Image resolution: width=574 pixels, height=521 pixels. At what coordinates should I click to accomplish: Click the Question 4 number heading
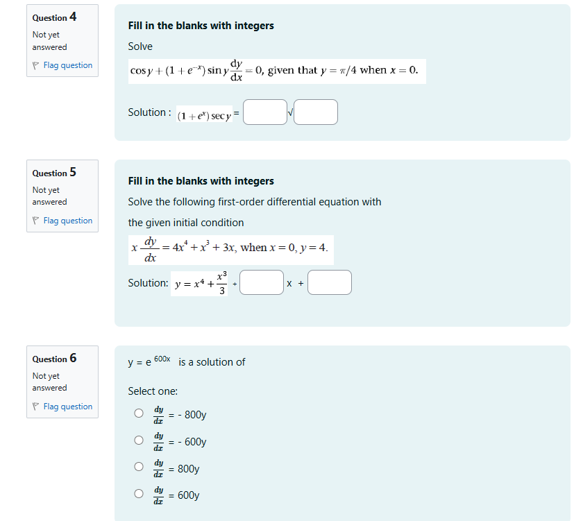(53, 17)
